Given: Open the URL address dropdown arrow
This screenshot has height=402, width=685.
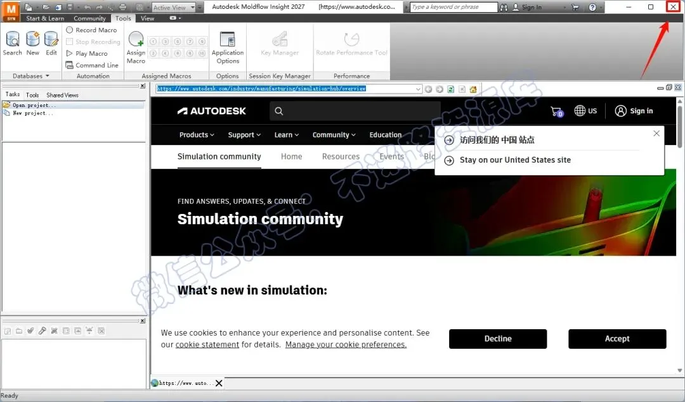Looking at the screenshot, I should (x=418, y=89).
